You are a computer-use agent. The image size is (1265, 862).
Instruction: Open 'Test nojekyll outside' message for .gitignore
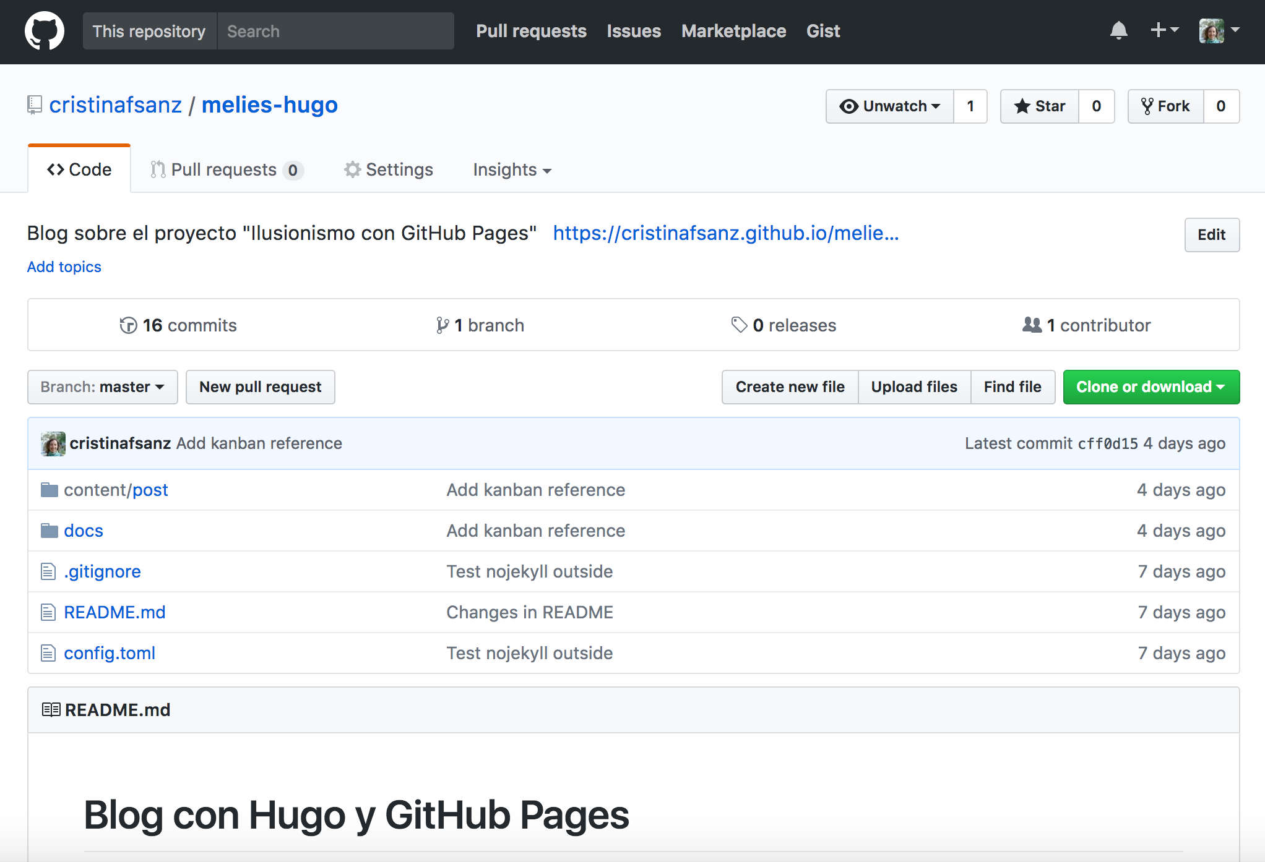(530, 571)
